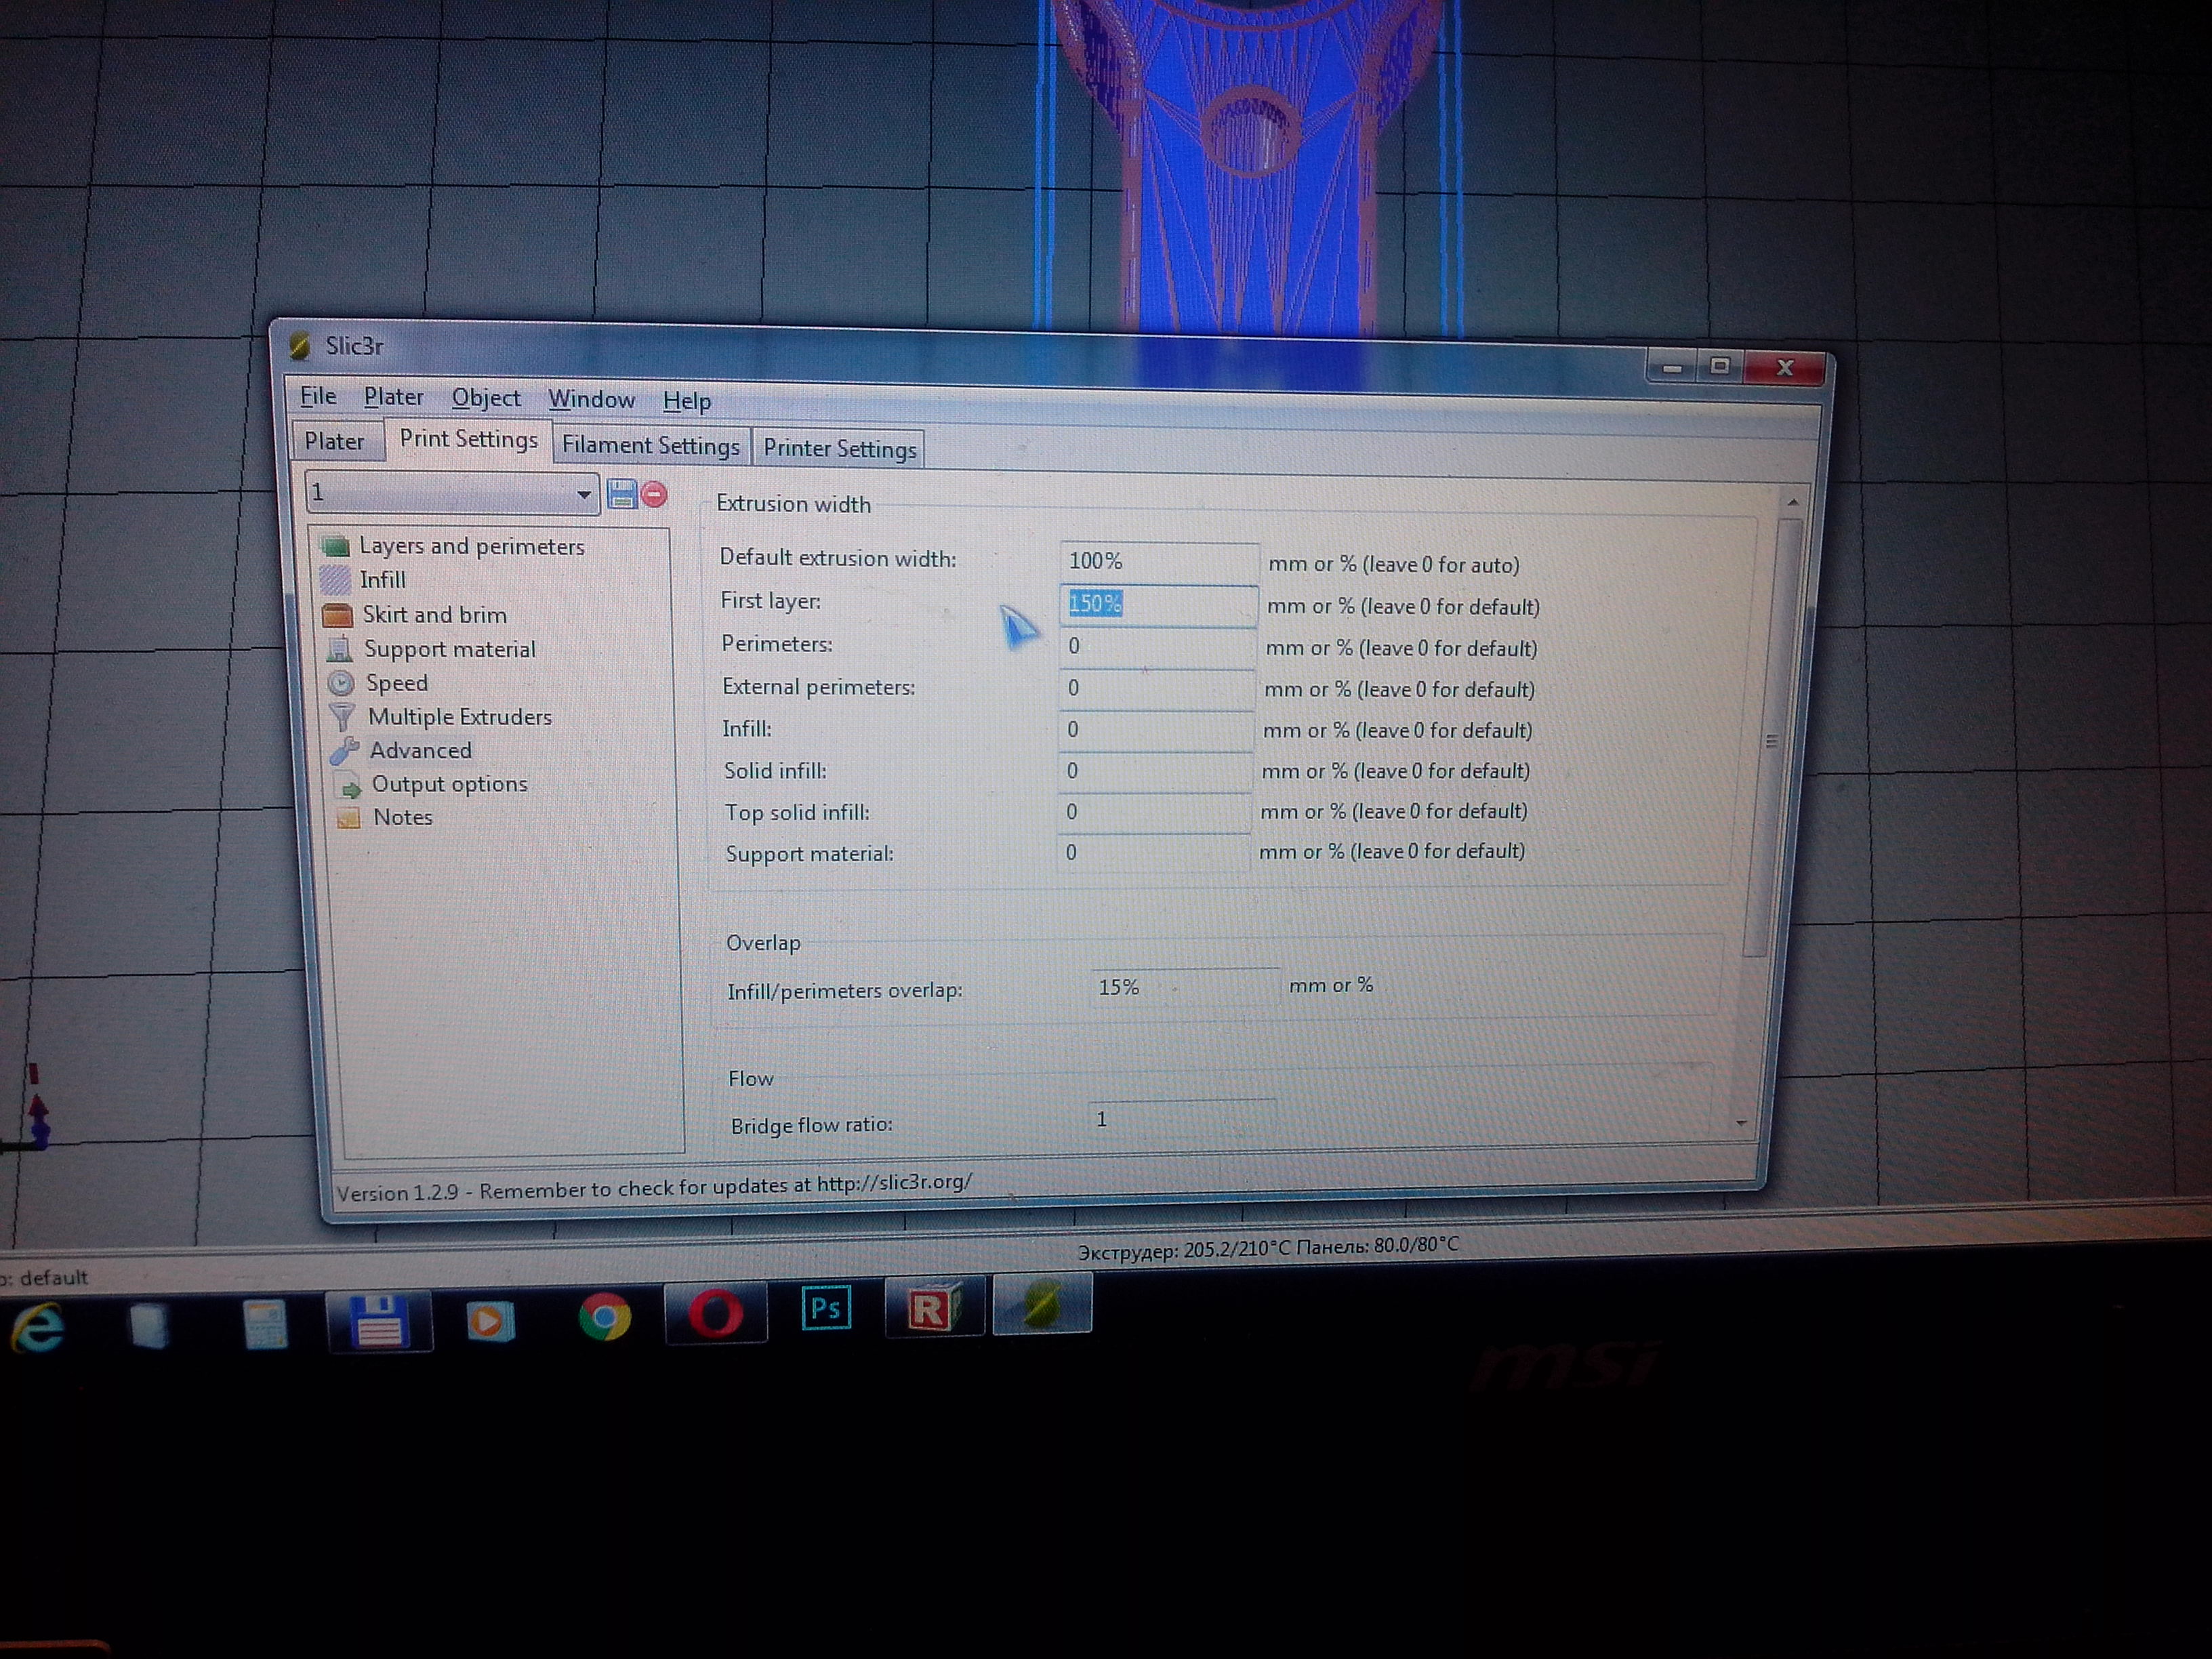The image size is (2212, 1659).
Task: Select Support material in sidebar
Action: point(449,650)
